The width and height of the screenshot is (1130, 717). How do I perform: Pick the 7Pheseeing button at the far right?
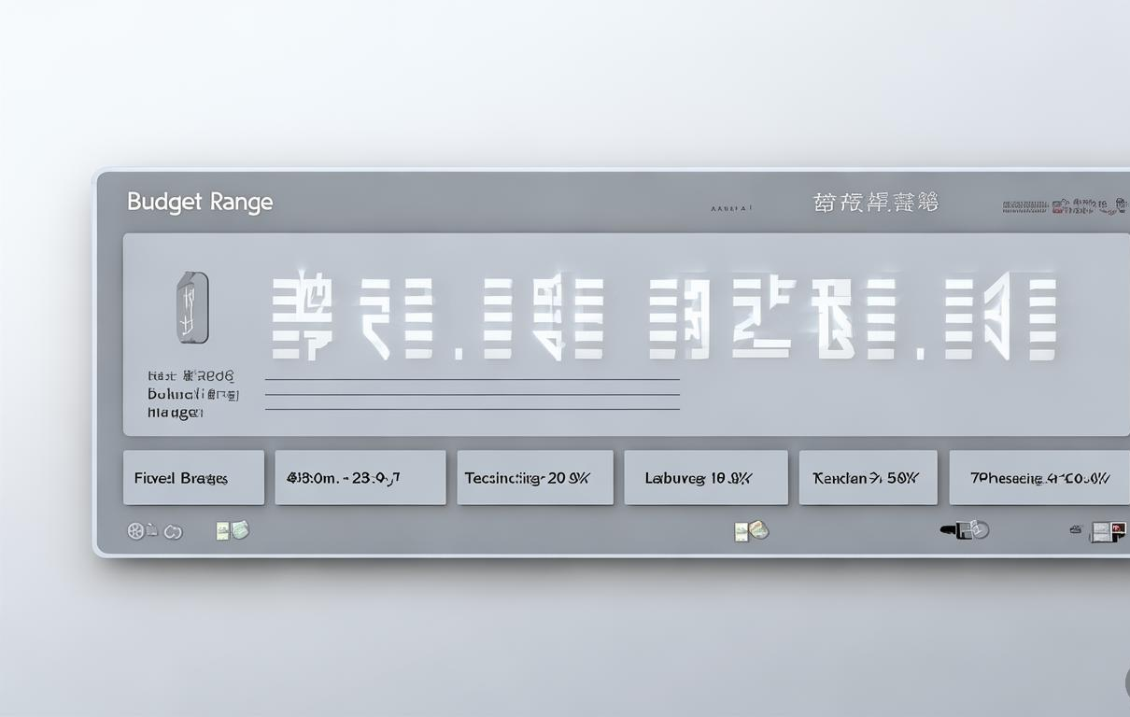click(x=1039, y=477)
